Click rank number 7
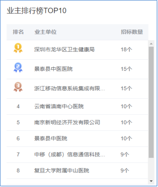This screenshot has width=158, height=187. (x=18, y=154)
